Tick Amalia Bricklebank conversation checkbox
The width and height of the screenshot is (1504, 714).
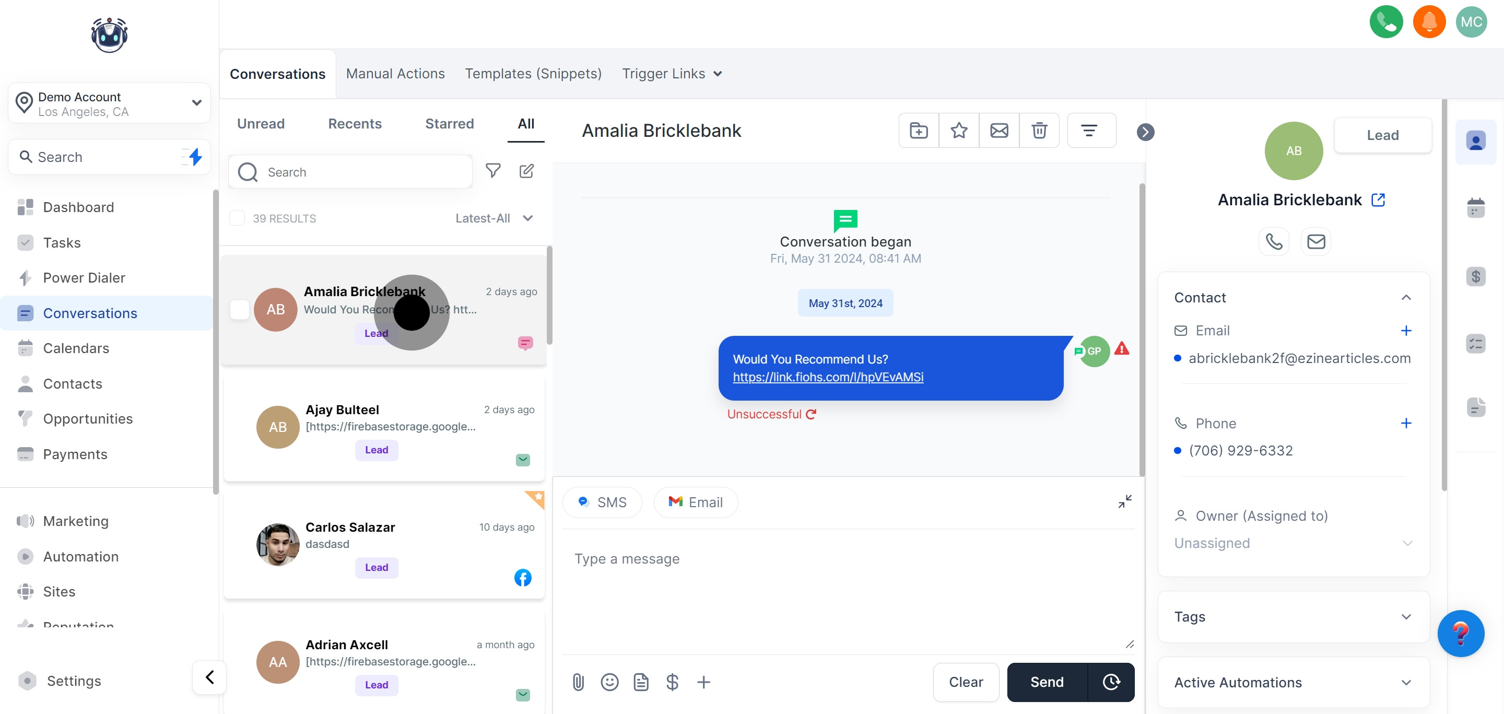coord(239,309)
